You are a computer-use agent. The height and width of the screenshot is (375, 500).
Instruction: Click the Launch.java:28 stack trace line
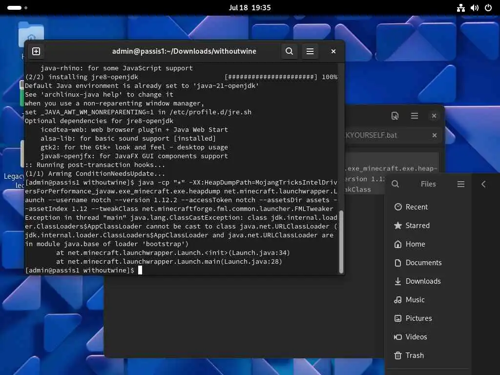click(x=169, y=262)
